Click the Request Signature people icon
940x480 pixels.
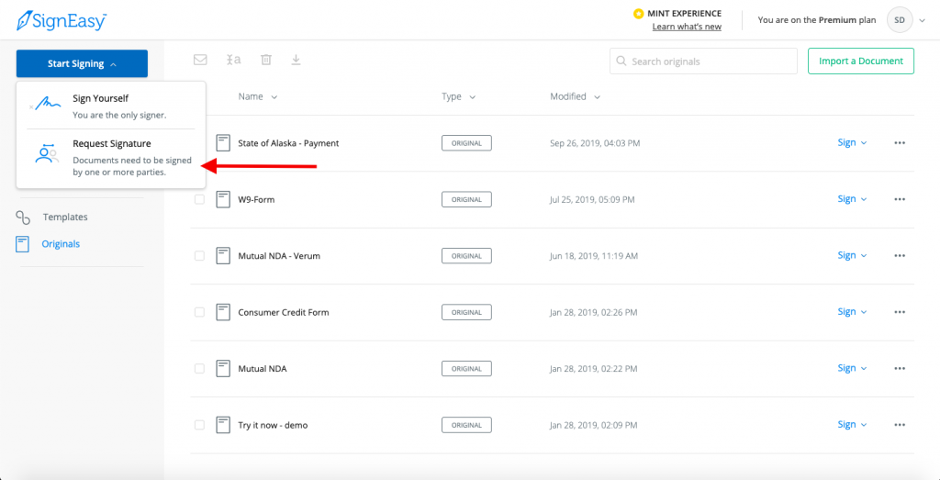click(46, 154)
